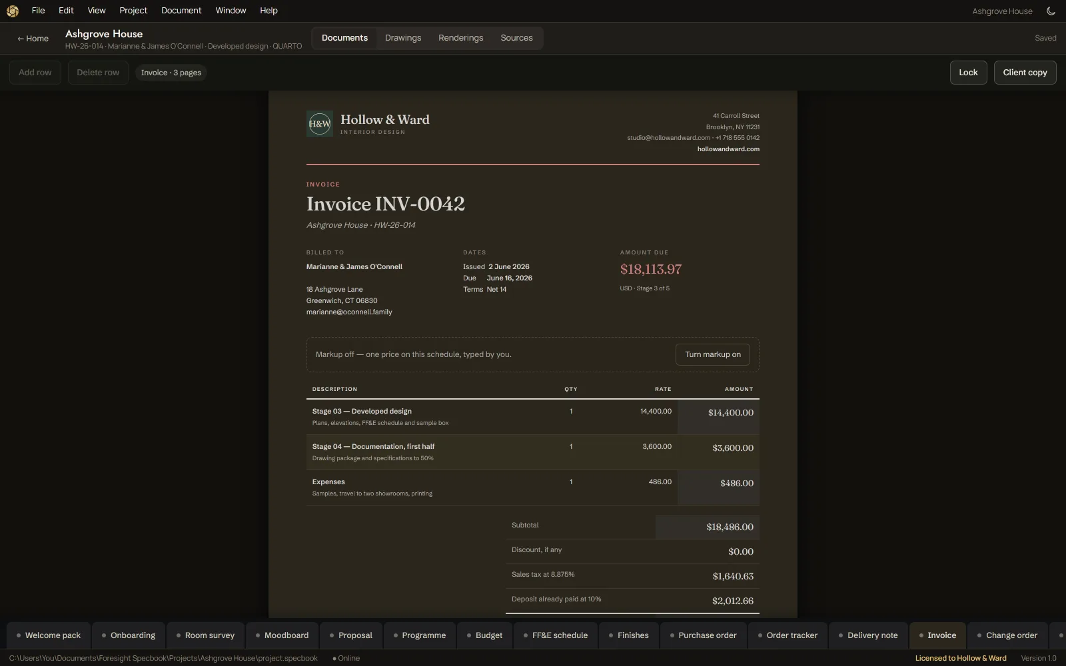The image size is (1066, 666).
Task: Click the $486.00 amount cell
Action: tap(718, 488)
